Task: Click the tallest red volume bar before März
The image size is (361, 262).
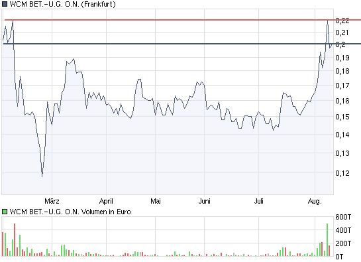Action: click(x=15, y=240)
